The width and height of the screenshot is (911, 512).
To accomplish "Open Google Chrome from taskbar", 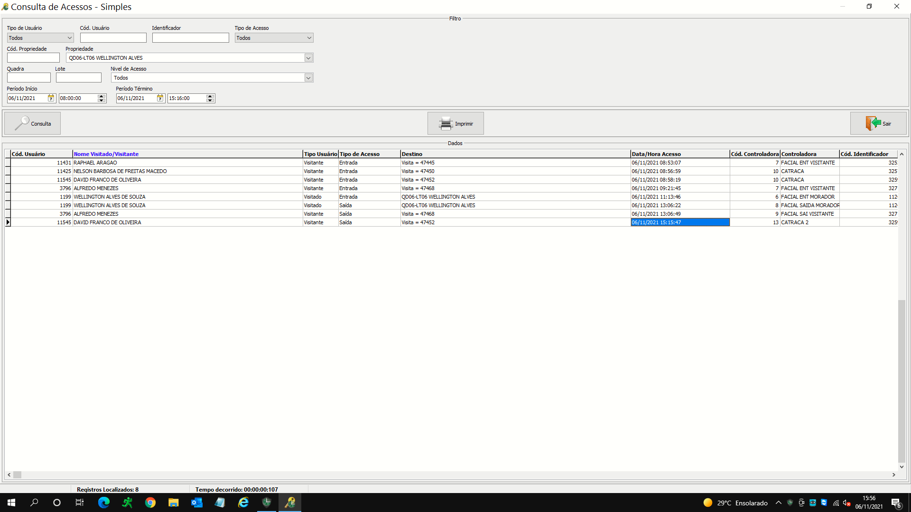I will pos(150,503).
